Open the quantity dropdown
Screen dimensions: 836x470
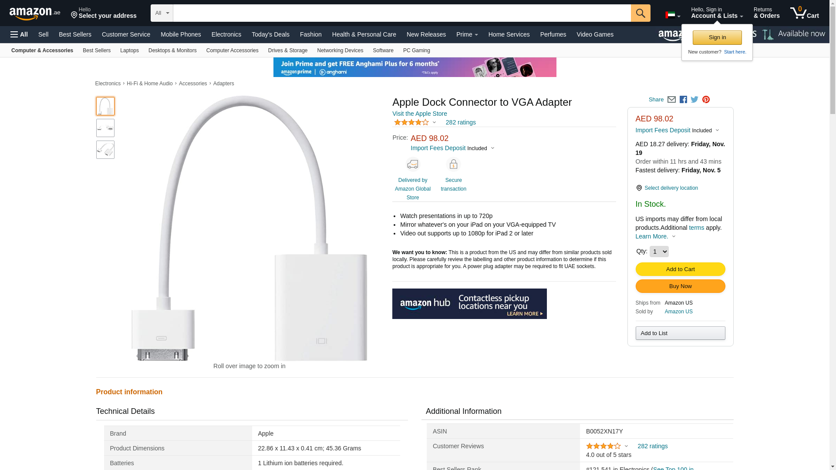pyautogui.click(x=659, y=252)
